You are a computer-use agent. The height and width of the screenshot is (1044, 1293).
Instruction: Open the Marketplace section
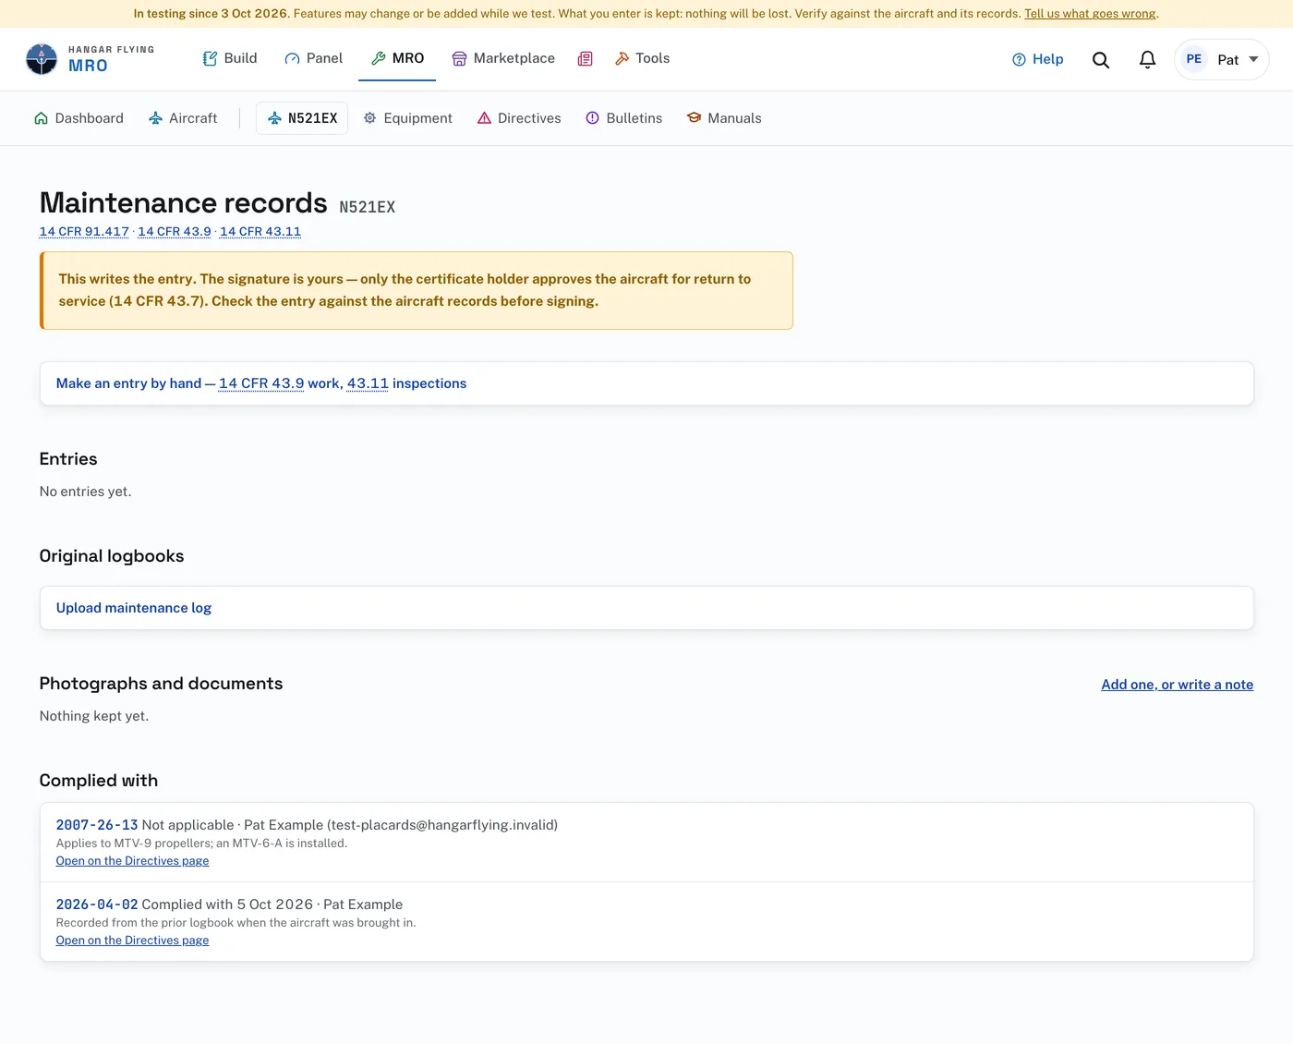click(x=503, y=58)
